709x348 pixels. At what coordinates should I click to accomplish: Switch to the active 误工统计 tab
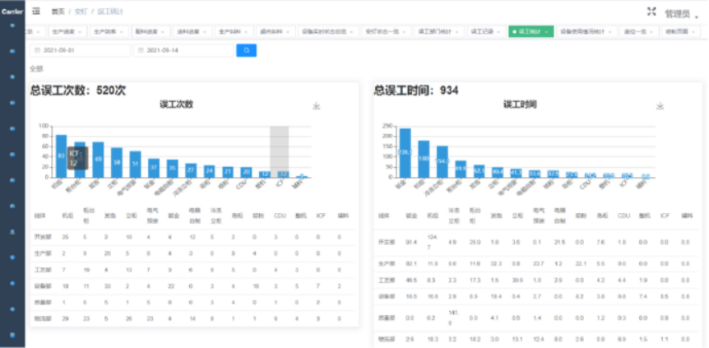point(531,30)
